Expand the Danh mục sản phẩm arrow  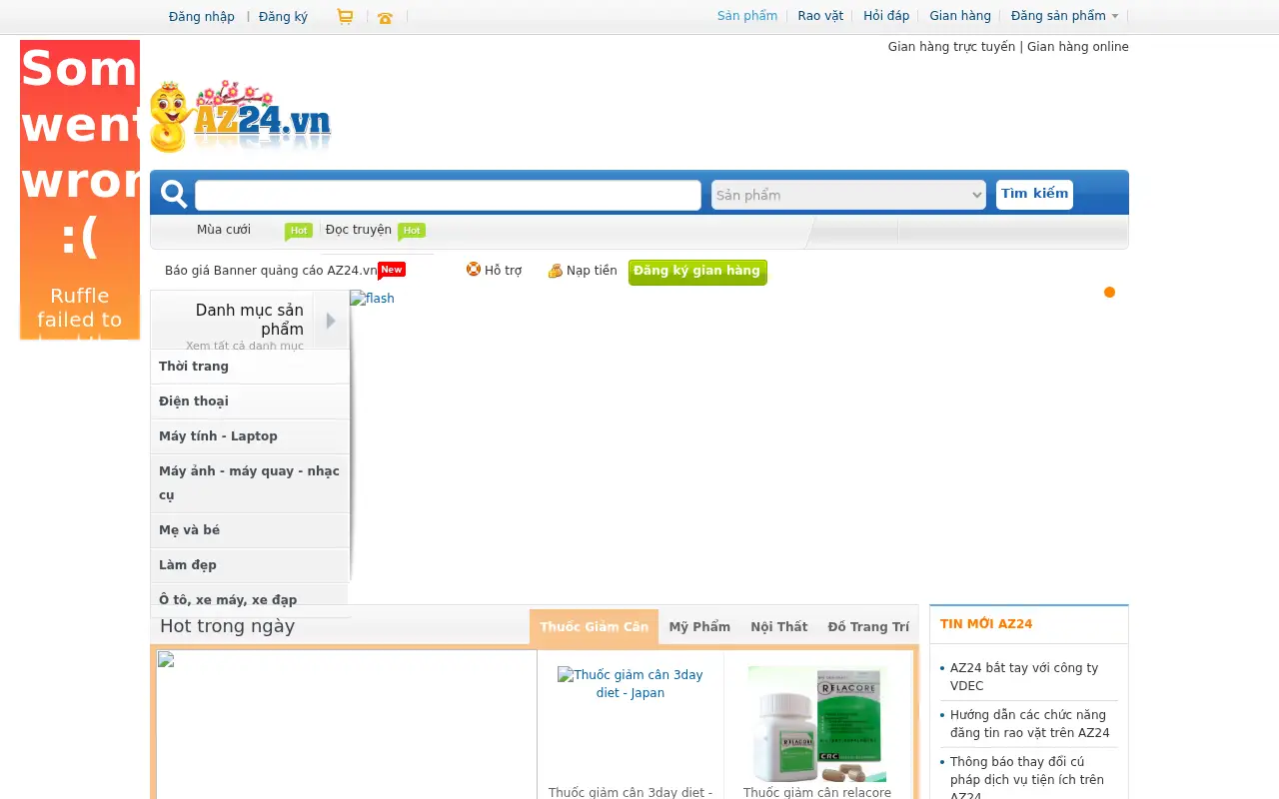331,321
